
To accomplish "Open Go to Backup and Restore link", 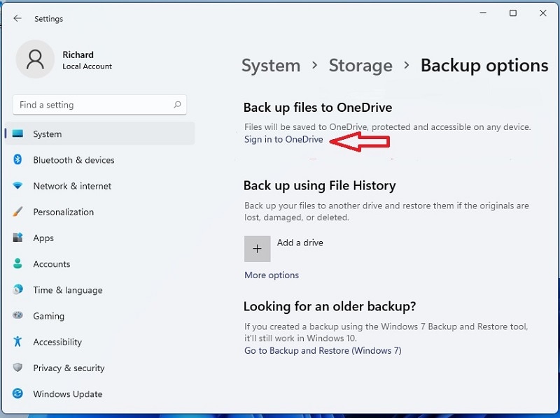I will tap(323, 351).
